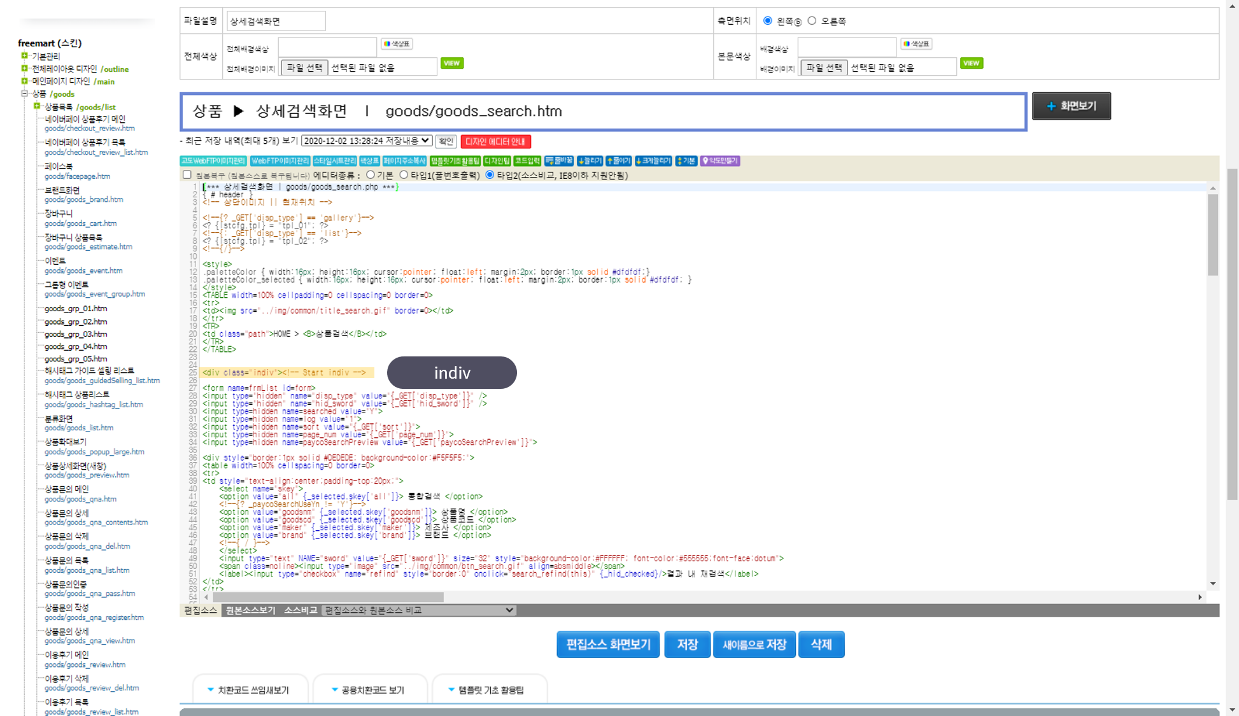Select 기본 editor type radio
1239x716 pixels.
371,174
